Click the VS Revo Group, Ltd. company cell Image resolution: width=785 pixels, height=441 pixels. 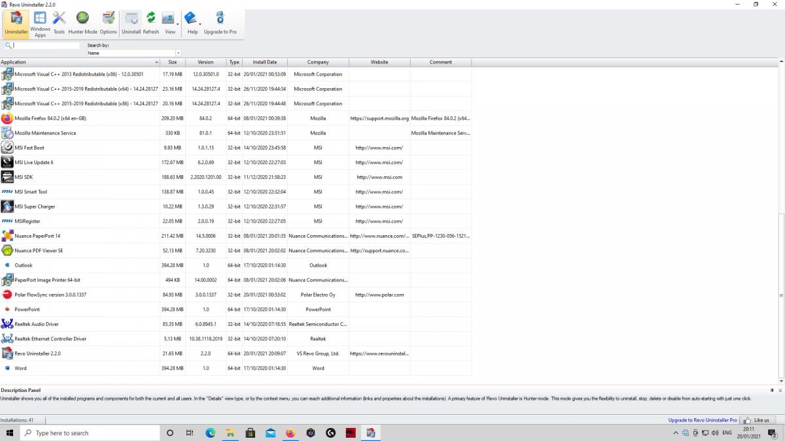318,353
